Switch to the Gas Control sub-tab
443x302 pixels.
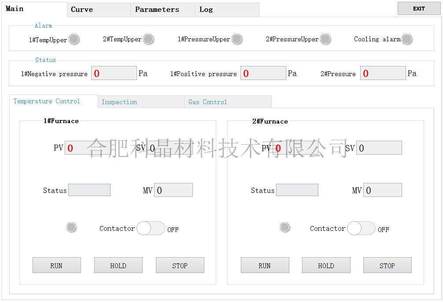[228, 102]
